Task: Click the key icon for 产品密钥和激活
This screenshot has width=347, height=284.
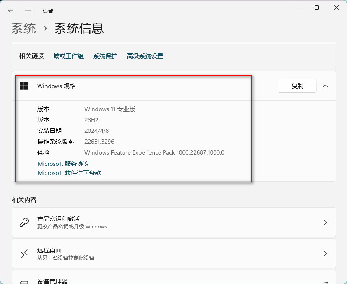Action: click(x=24, y=222)
